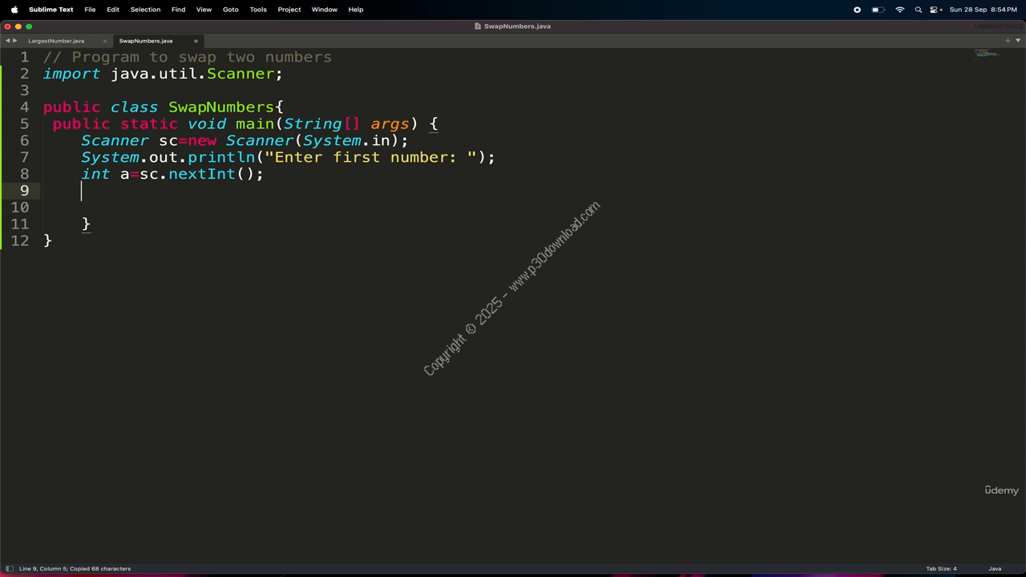Open the Goto menu
This screenshot has width=1026, height=577.
coord(230,10)
